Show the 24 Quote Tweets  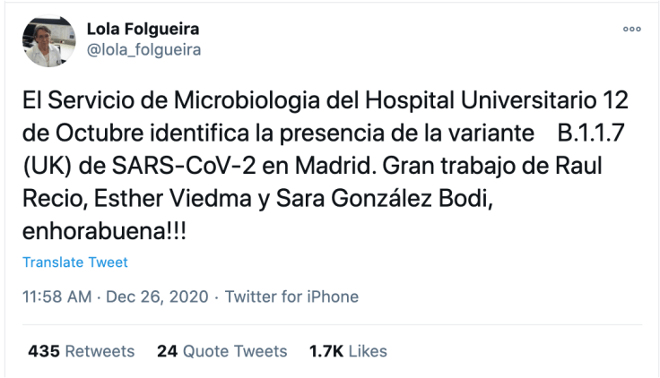[x=221, y=350]
